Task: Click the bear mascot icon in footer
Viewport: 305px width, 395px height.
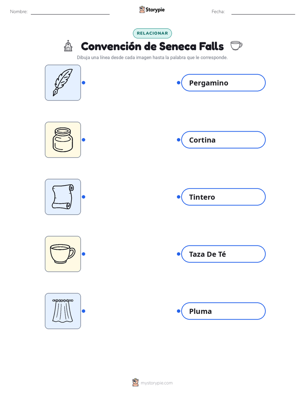Action: click(135, 383)
